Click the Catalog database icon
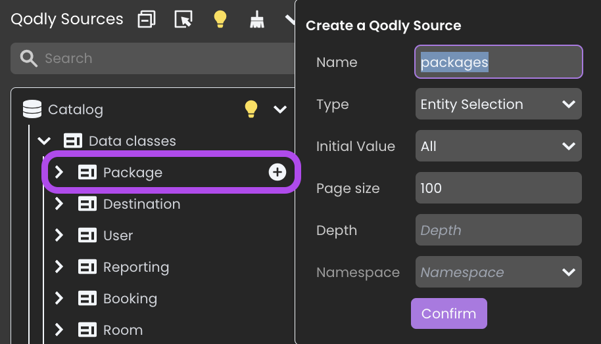Image resolution: width=601 pixels, height=344 pixels. point(32,110)
